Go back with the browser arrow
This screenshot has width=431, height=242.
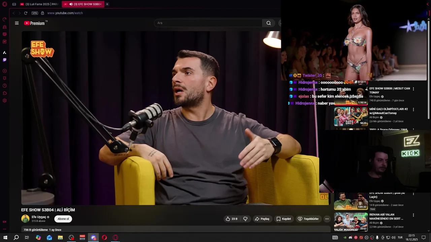click(13, 13)
